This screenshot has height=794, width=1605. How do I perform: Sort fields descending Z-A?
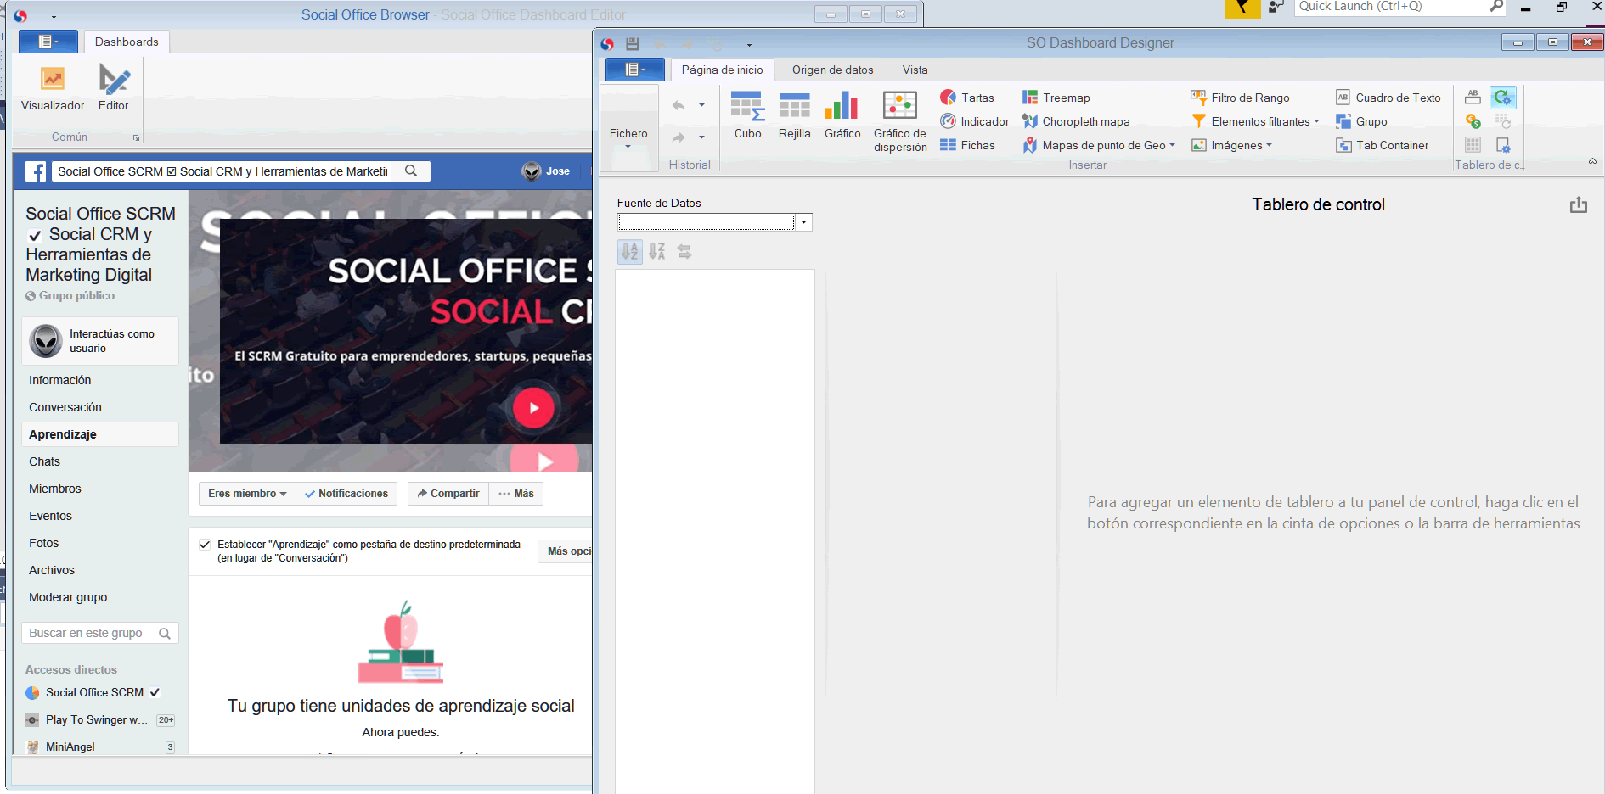(657, 252)
